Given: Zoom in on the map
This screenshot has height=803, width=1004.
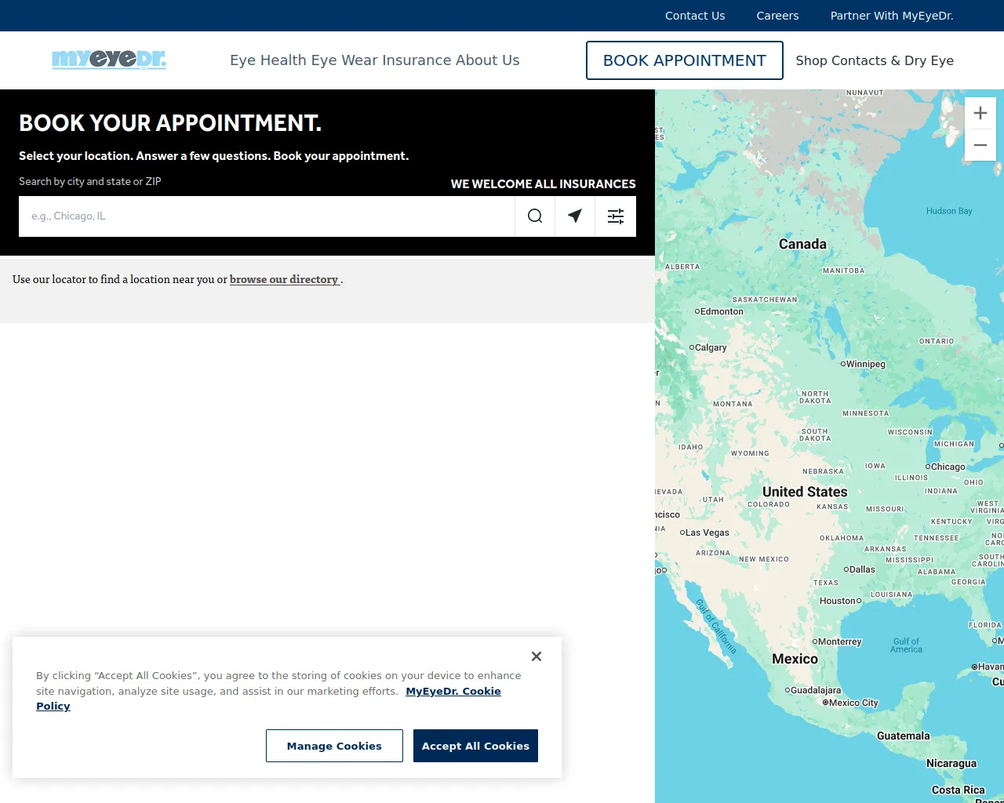Looking at the screenshot, I should [980, 114].
